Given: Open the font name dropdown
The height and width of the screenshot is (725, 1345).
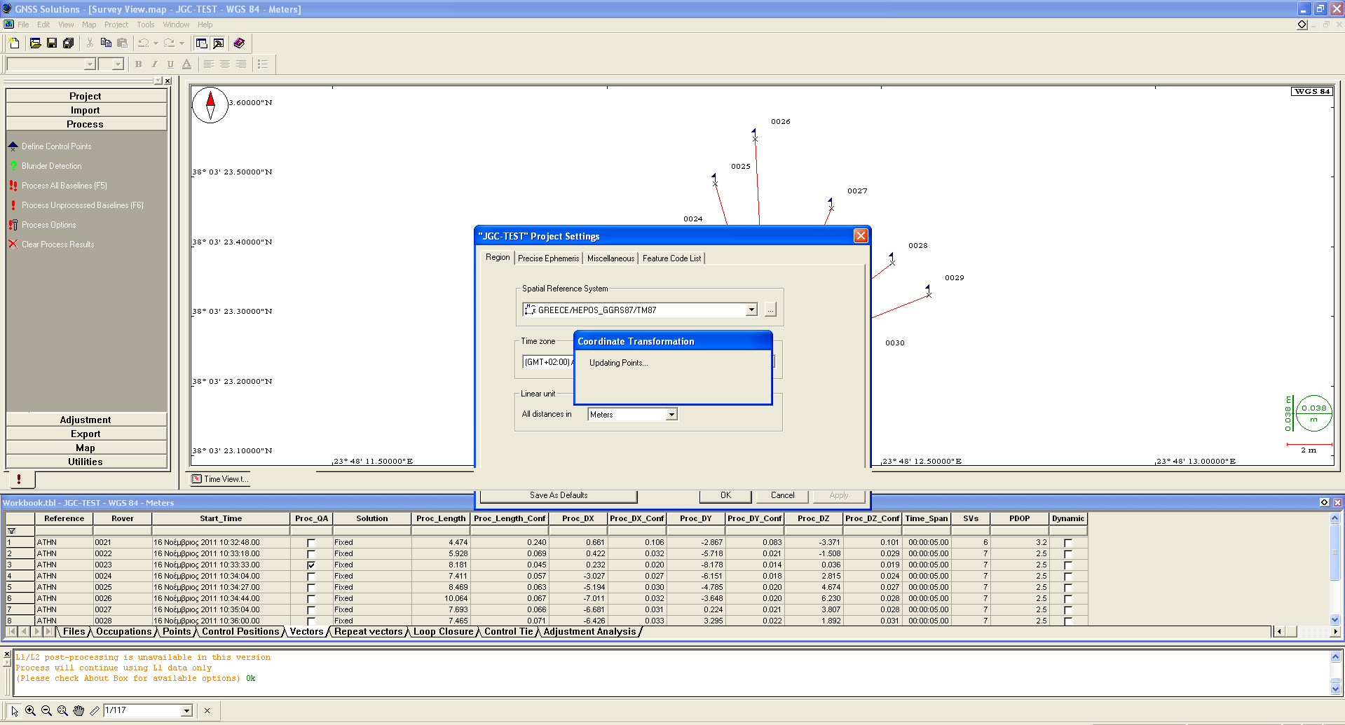Looking at the screenshot, I should 90,64.
